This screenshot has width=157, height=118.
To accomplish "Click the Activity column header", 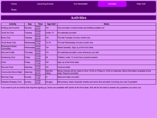I will (13, 24).
